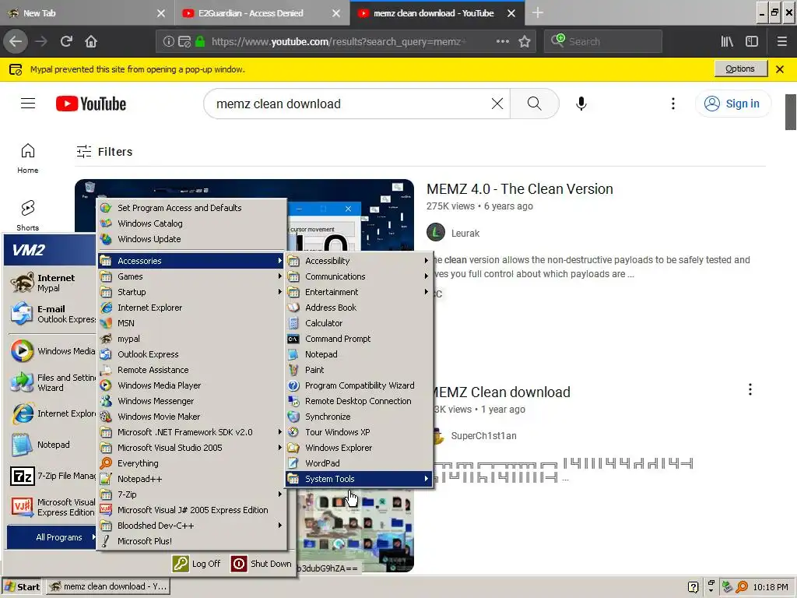Image resolution: width=797 pixels, height=598 pixels.
Task: Expand the System Tools submenu
Action: [359, 479]
